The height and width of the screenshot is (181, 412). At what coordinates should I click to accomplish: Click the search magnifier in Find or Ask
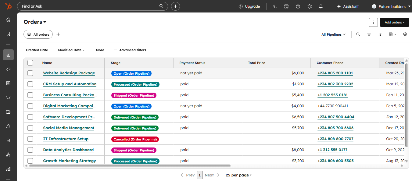pyautogui.click(x=161, y=6)
